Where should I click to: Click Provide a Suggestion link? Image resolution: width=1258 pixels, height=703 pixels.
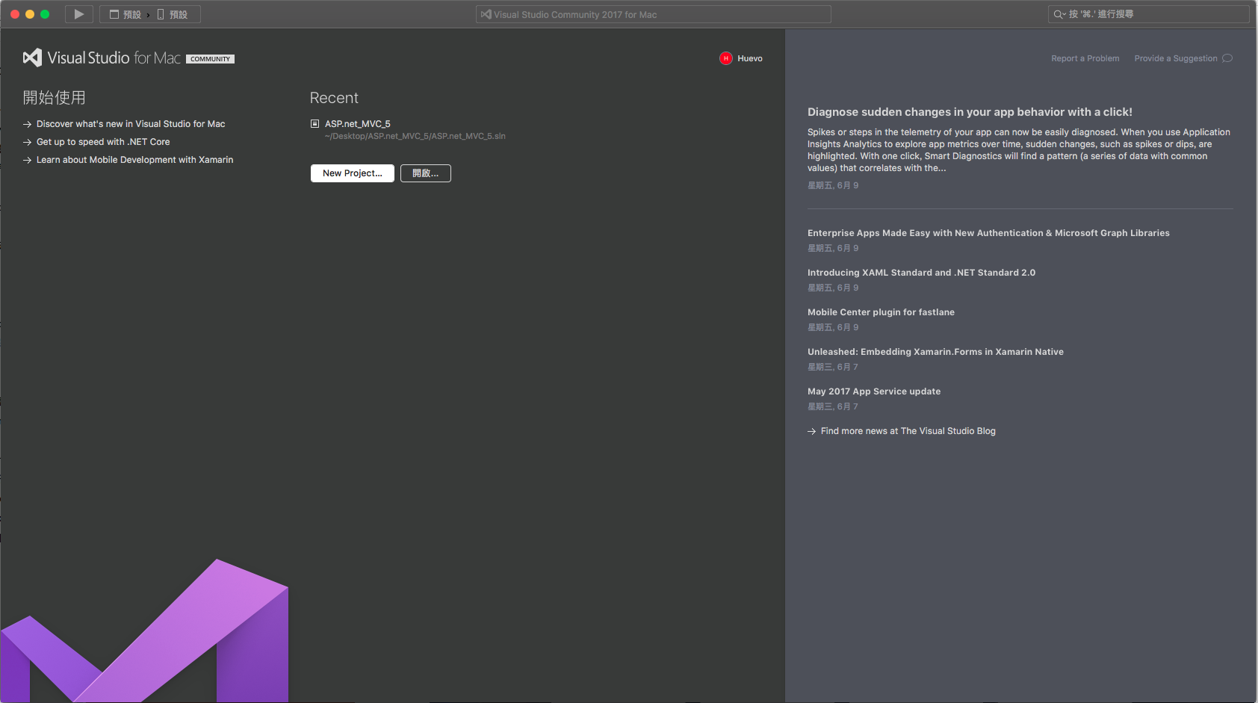(1176, 58)
